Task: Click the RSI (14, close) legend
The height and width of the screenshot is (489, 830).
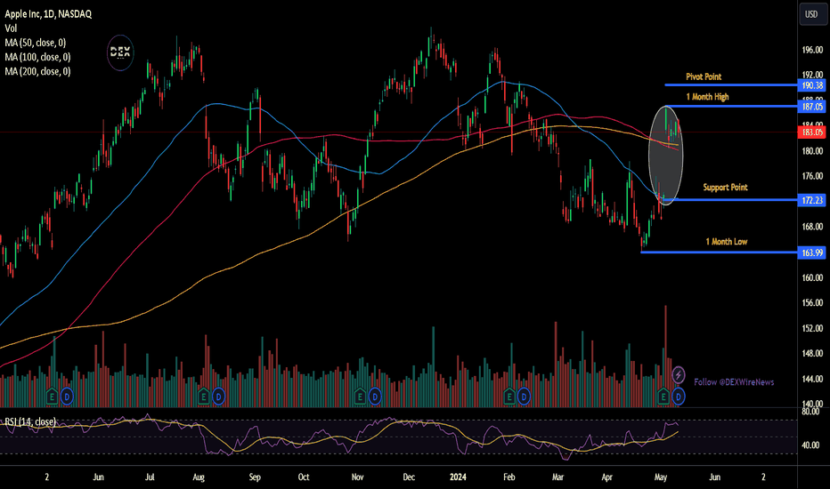Action: tap(30, 421)
